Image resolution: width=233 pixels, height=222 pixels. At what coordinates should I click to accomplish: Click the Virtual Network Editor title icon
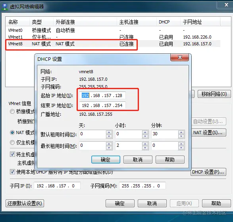5,7
